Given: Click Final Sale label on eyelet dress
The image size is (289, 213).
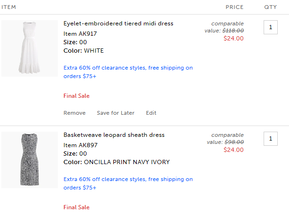Looking at the screenshot, I should pos(77,96).
